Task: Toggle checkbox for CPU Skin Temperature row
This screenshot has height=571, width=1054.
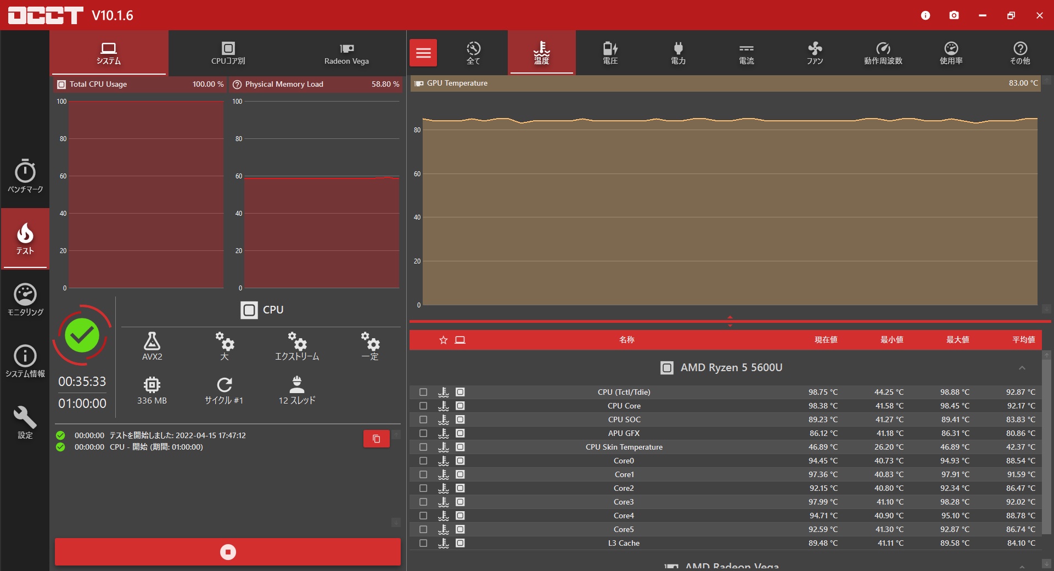Action: (x=423, y=447)
